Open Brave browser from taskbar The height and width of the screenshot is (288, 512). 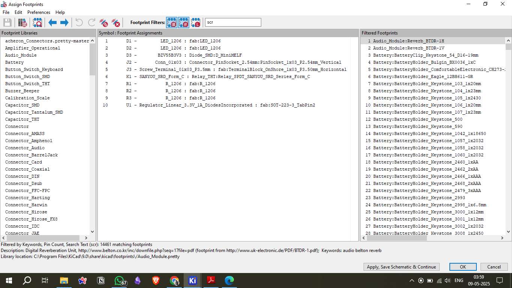coord(156,280)
